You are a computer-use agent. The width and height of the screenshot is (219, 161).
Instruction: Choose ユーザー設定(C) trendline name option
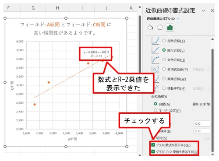click(155, 110)
